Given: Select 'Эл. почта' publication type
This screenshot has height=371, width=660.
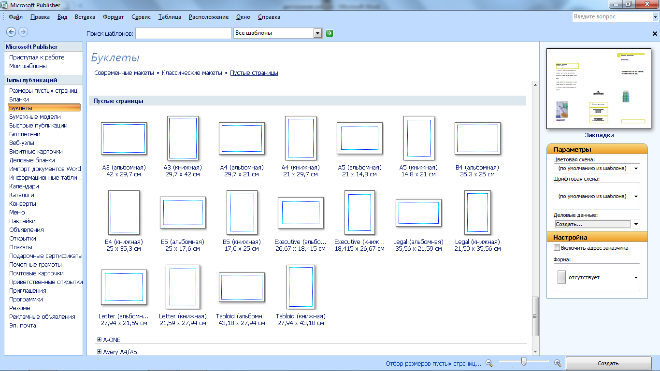Looking at the screenshot, I should click(x=23, y=326).
